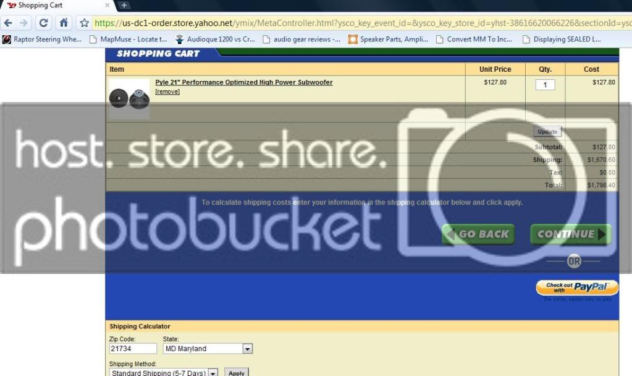Open Audioque 1200 vs Cr... bookmark

pos(215,39)
